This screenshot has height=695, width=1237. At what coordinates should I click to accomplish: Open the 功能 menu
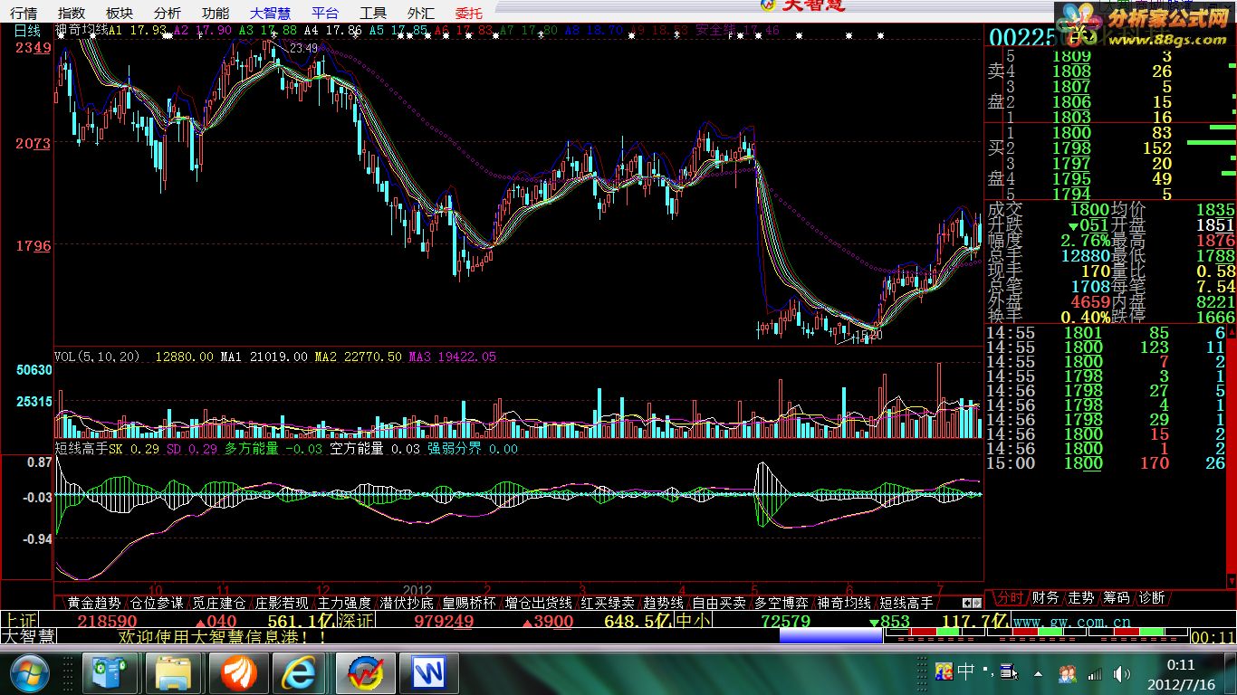pyautogui.click(x=215, y=13)
